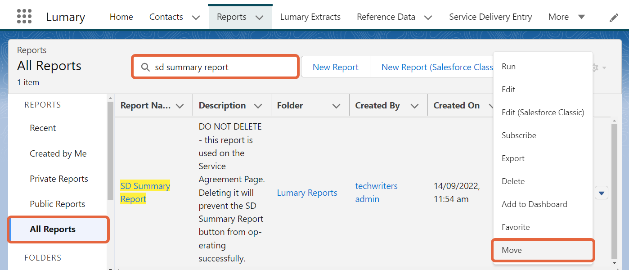Open the More navigation dropdown
Image resolution: width=629 pixels, height=270 pixels.
tap(566, 17)
